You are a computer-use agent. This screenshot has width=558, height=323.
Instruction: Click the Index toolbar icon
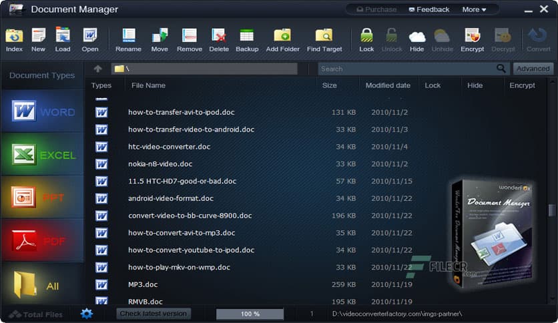coord(14,35)
